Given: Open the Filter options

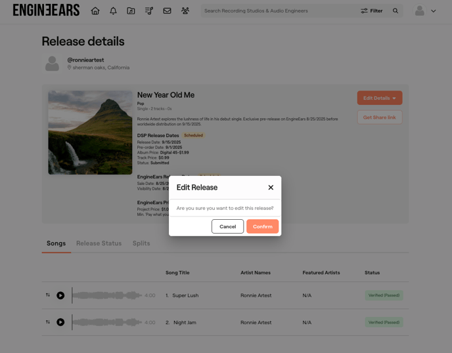Looking at the screenshot, I should (372, 11).
